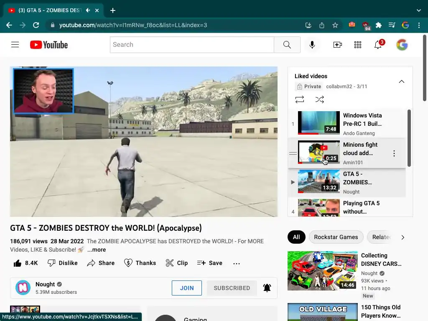Image resolution: width=428 pixels, height=321 pixels.
Task: Save the video to a playlist
Action: click(x=210, y=263)
